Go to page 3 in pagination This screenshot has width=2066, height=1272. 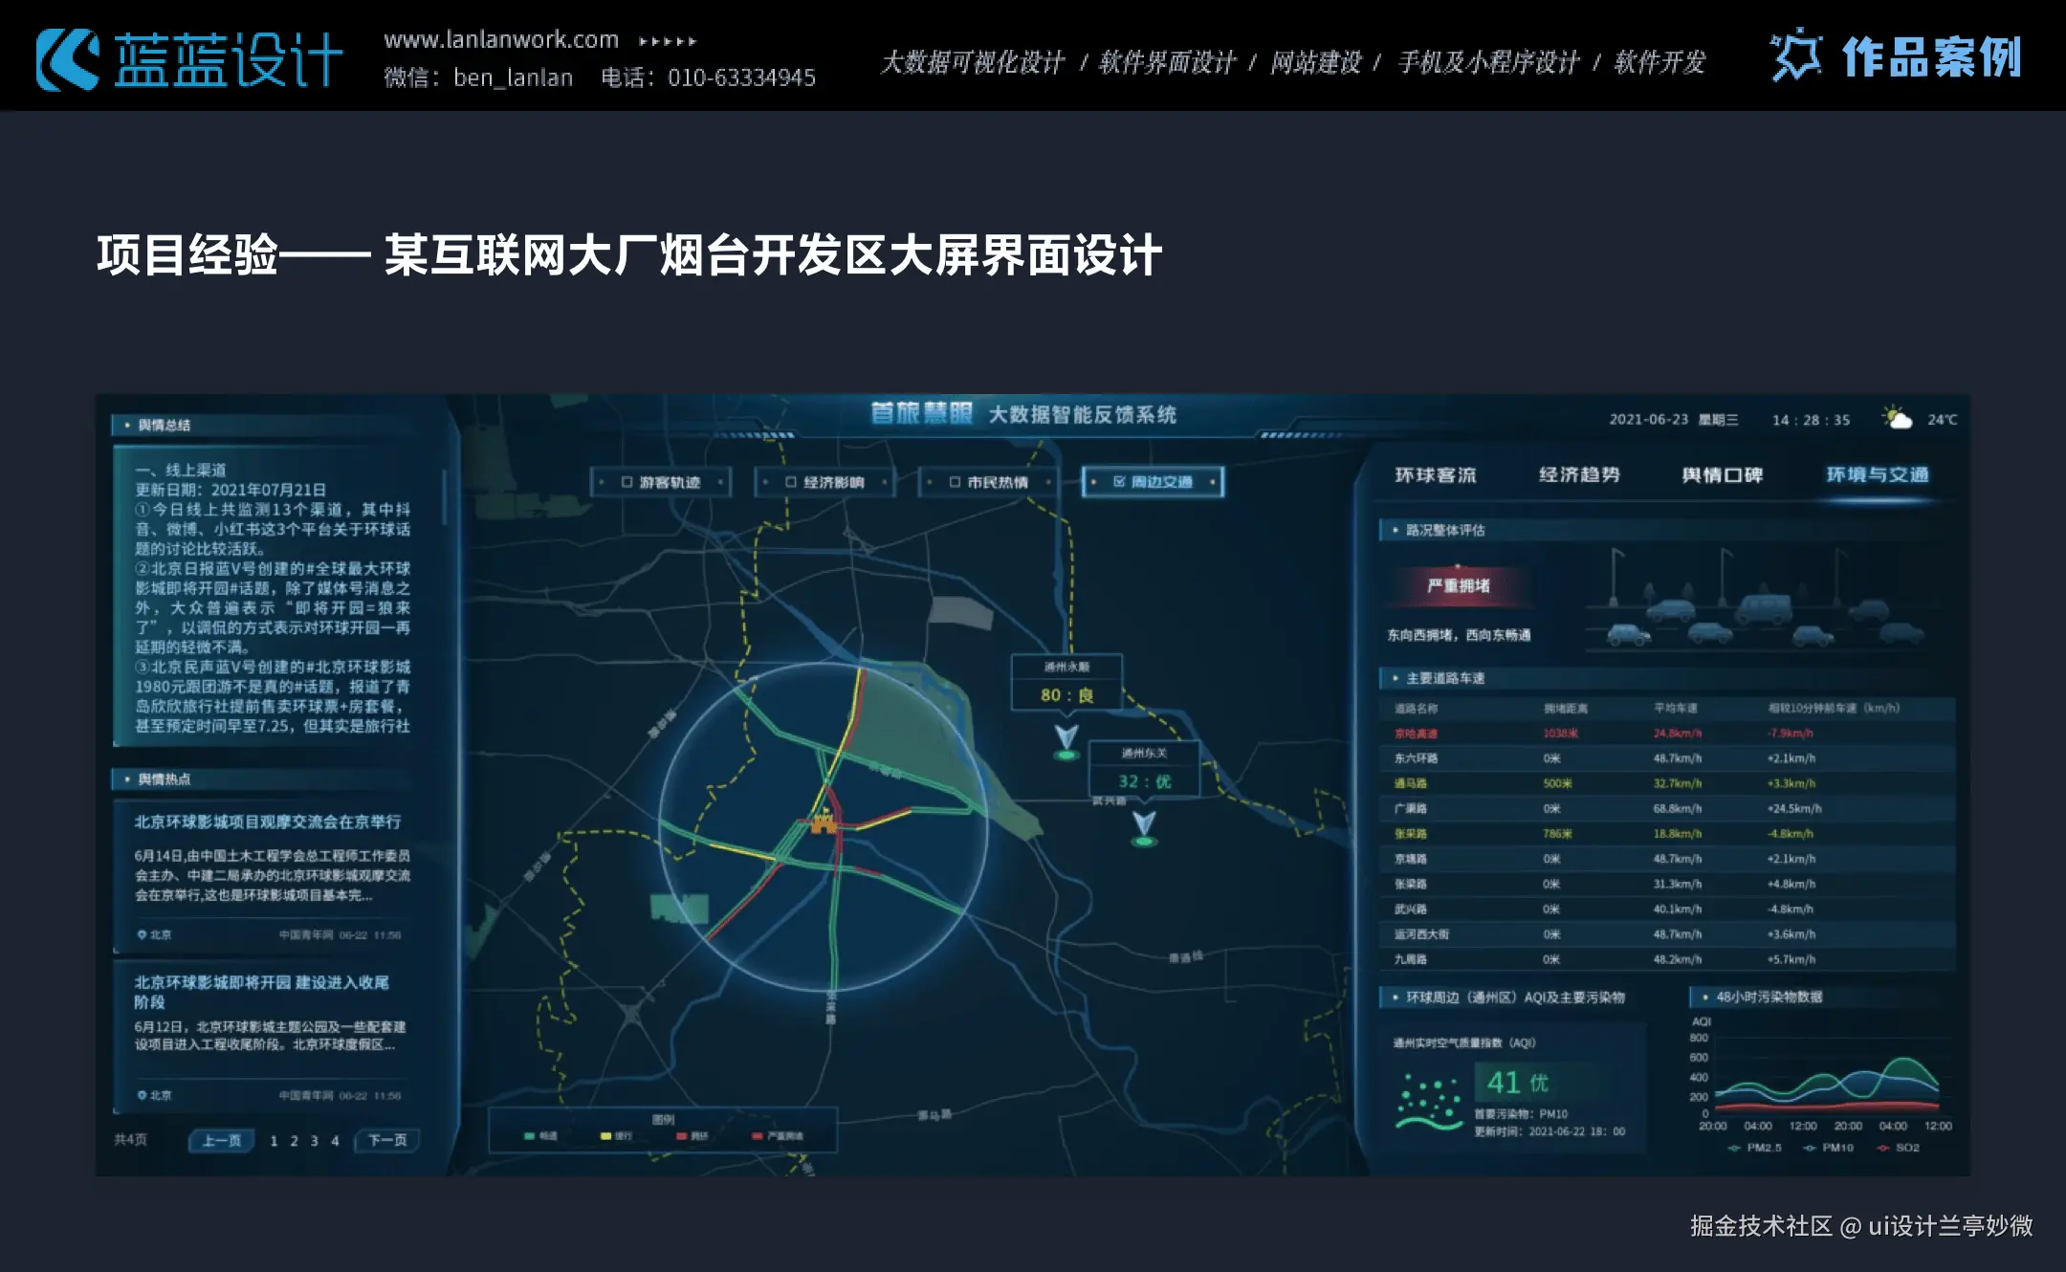[314, 1141]
